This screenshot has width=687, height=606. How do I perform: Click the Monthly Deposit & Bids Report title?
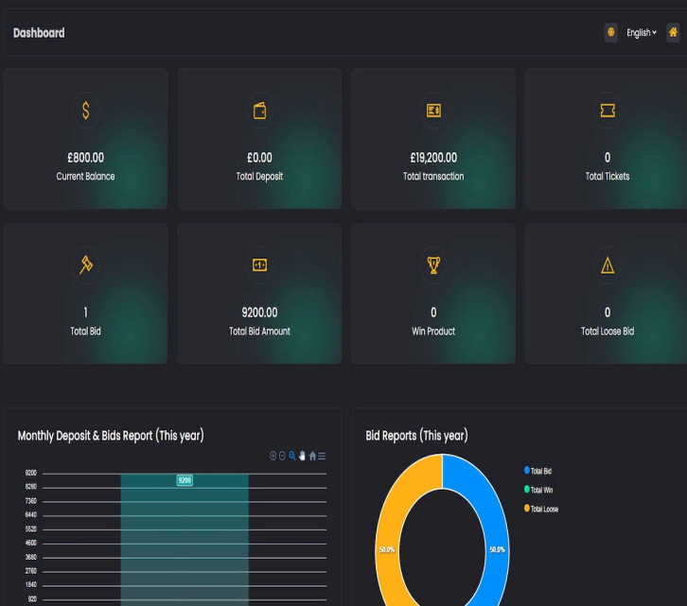click(111, 436)
